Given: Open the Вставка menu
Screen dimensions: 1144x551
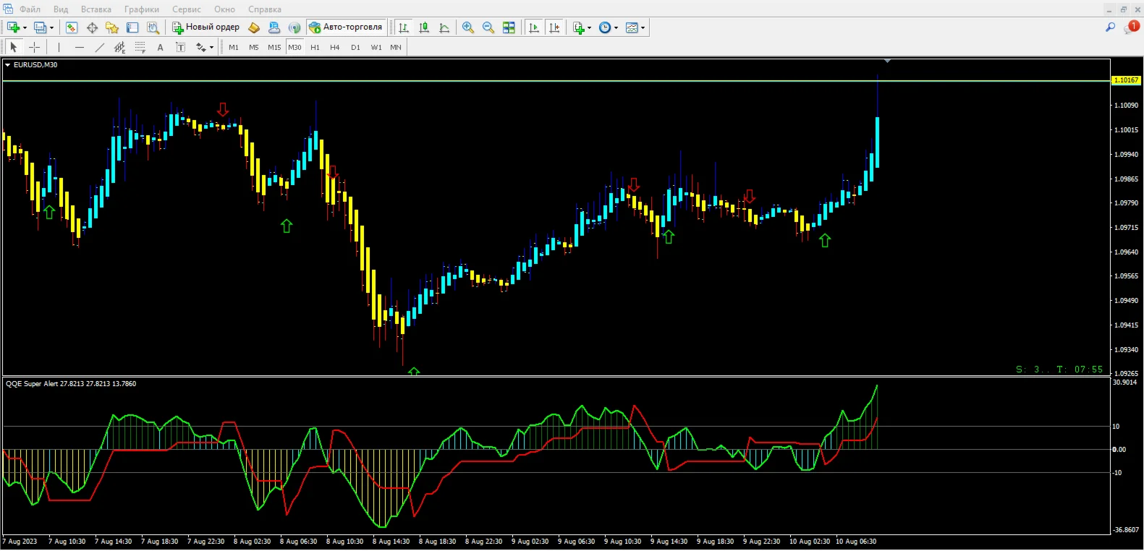Looking at the screenshot, I should pos(96,9).
